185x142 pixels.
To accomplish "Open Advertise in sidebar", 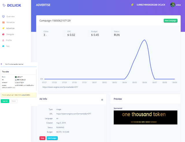I will pyautogui.click(x=10, y=28).
